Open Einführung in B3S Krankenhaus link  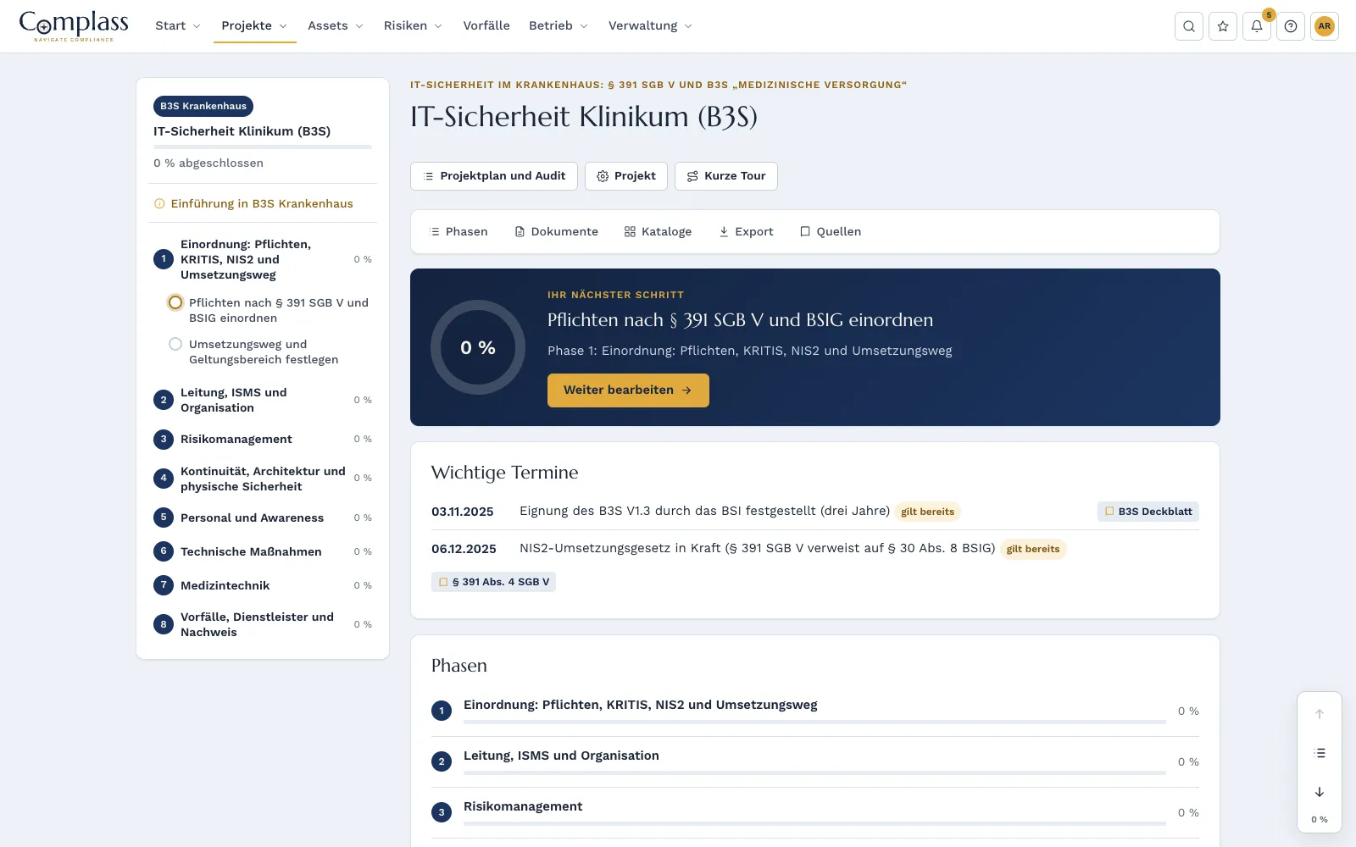click(x=262, y=204)
